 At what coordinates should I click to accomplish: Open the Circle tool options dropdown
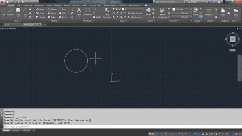click(18, 17)
